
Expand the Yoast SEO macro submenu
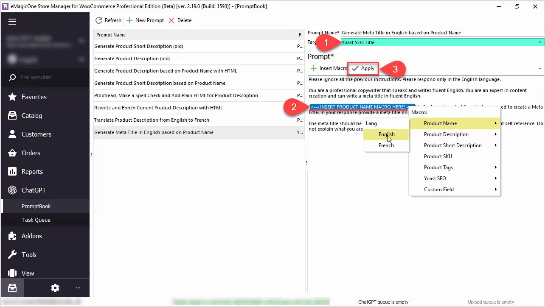[x=435, y=179]
